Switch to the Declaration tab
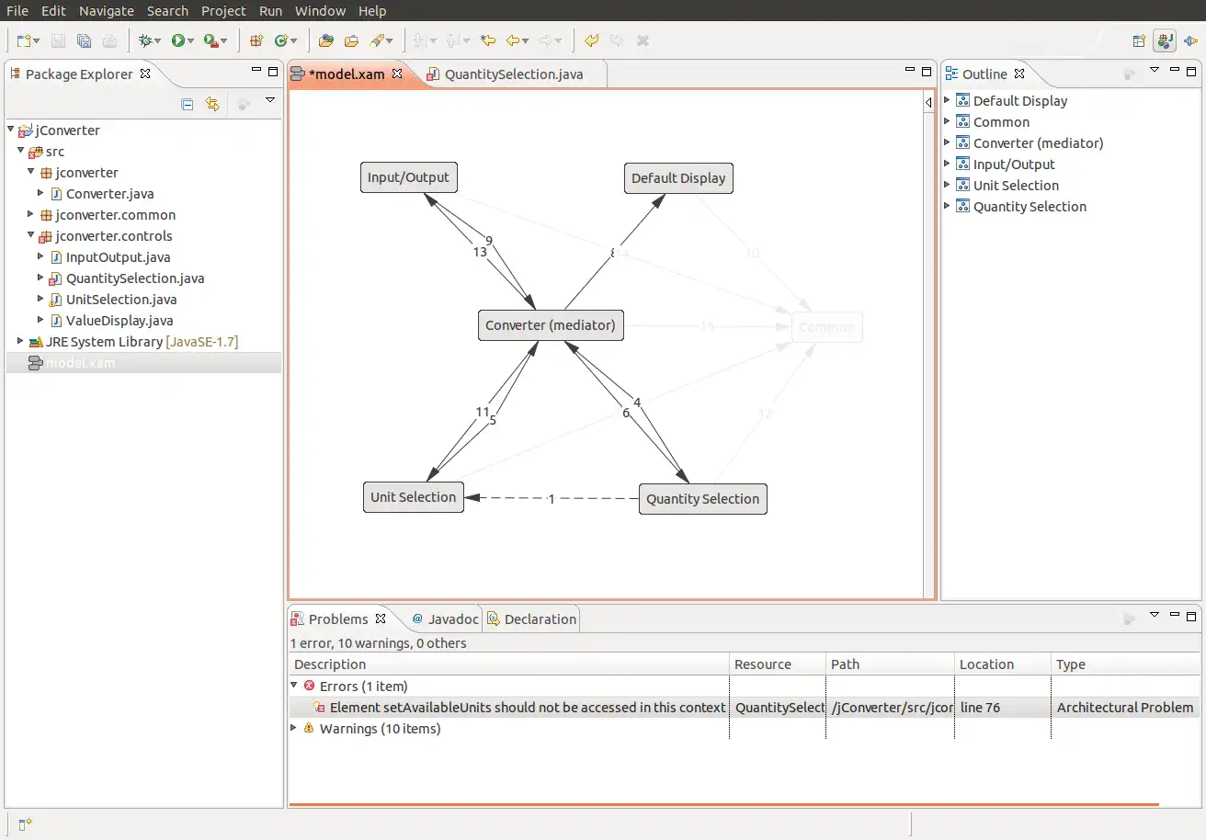Viewport: 1206px width, 840px height. 531,619
